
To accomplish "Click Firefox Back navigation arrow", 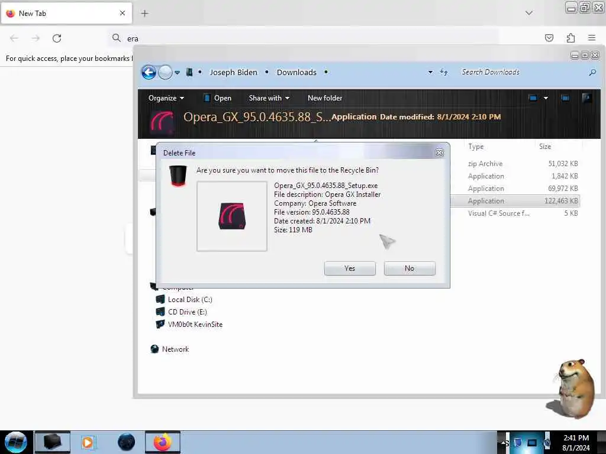I will [14, 38].
